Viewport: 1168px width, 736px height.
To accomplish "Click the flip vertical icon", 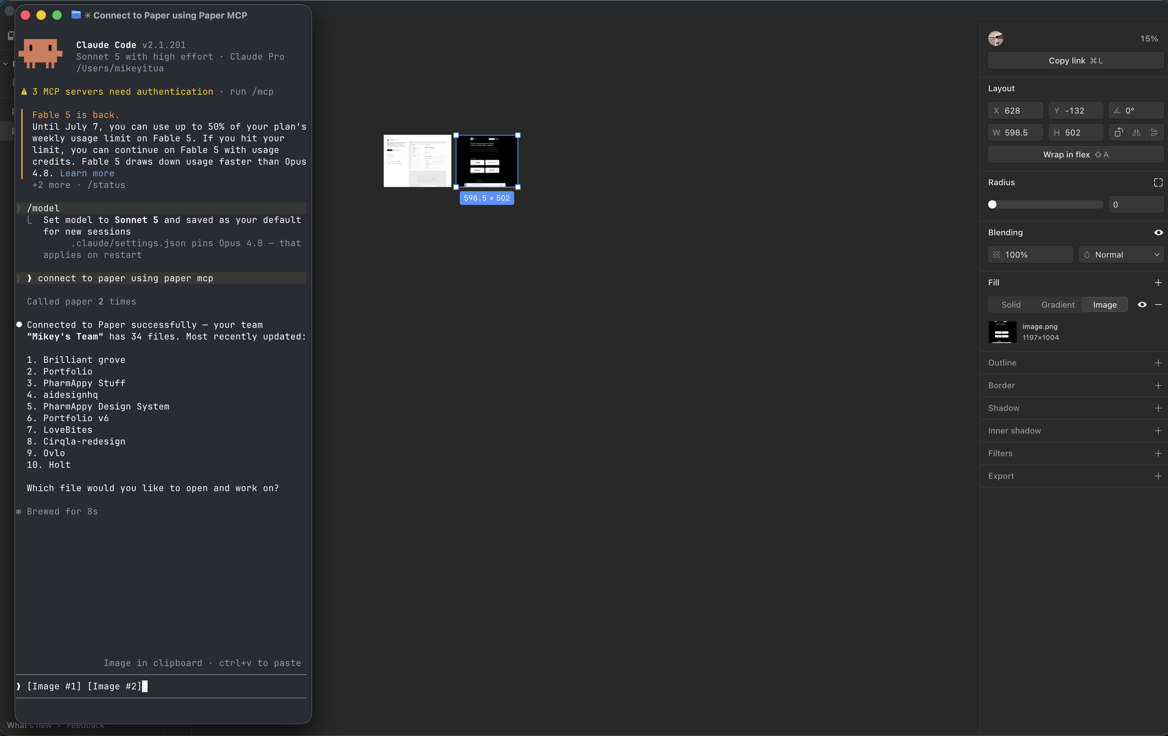I will 1154,132.
